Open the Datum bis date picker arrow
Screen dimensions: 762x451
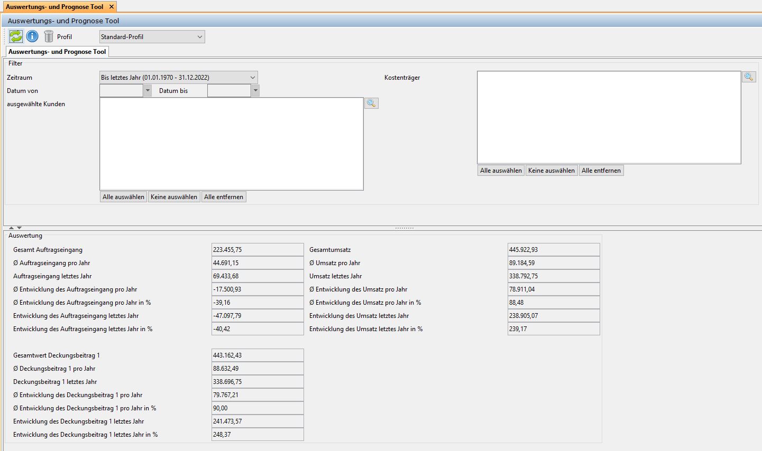(x=255, y=90)
